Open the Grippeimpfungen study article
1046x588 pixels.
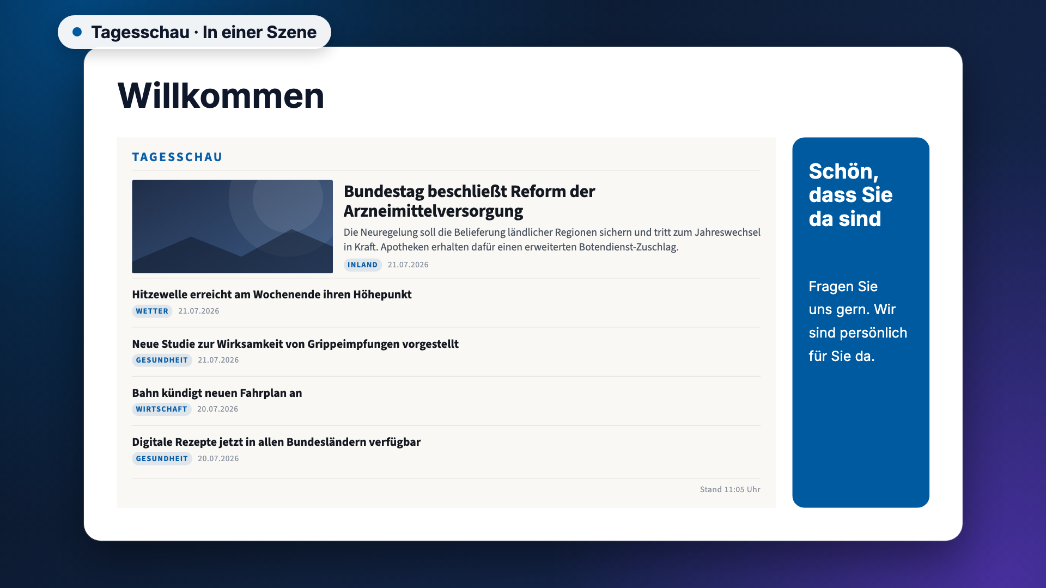(x=295, y=344)
